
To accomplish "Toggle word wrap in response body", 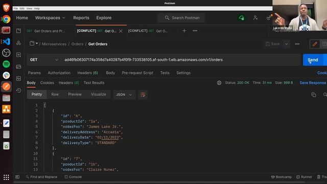I will tap(143, 95).
